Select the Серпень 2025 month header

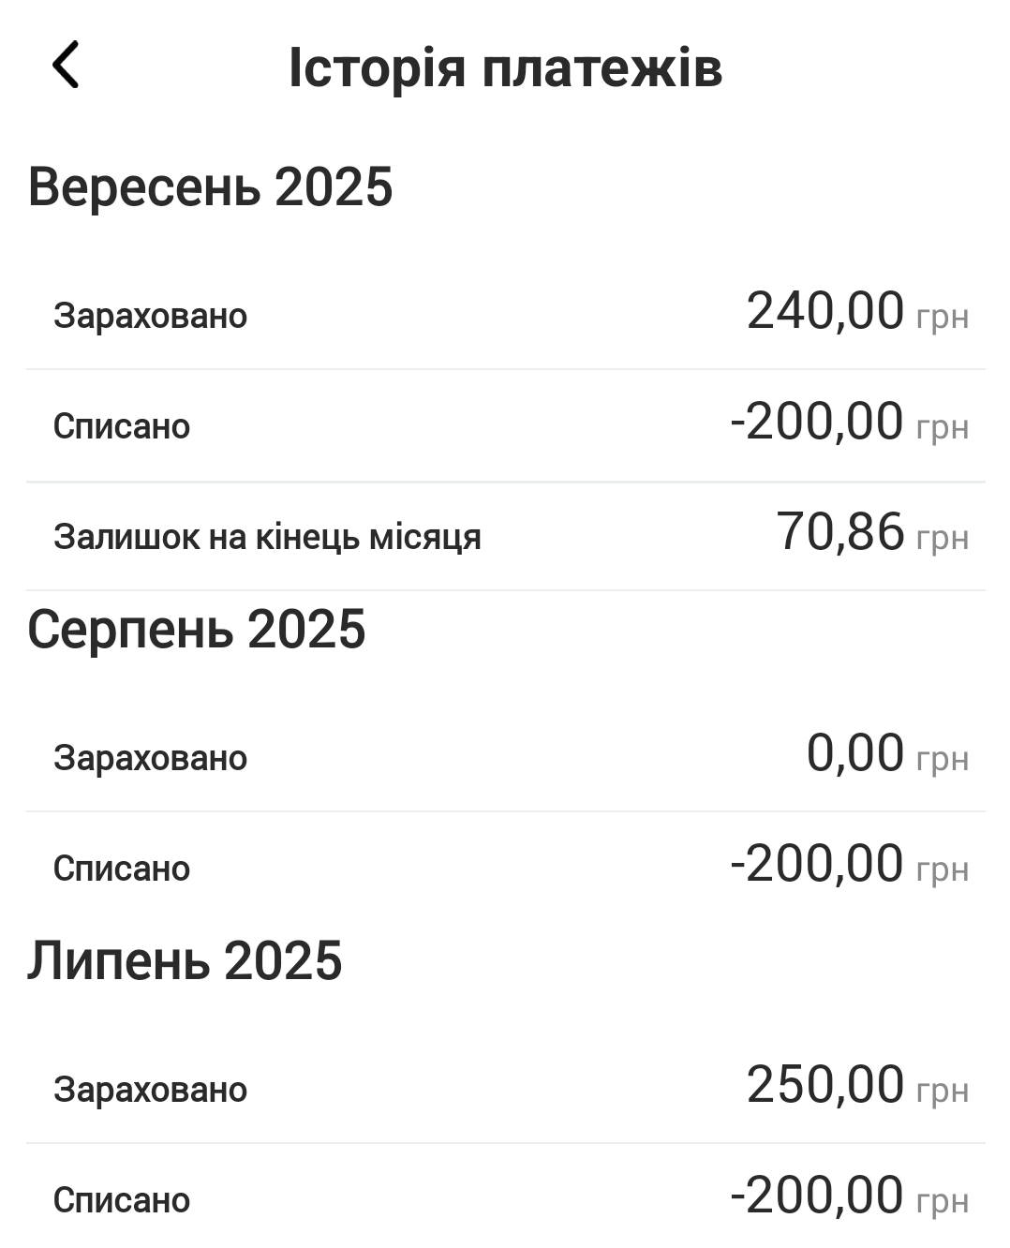point(196,629)
